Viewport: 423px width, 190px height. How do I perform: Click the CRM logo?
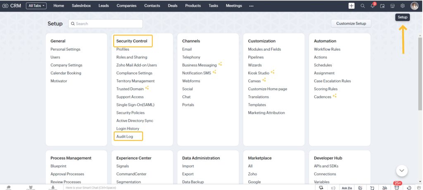12,6
